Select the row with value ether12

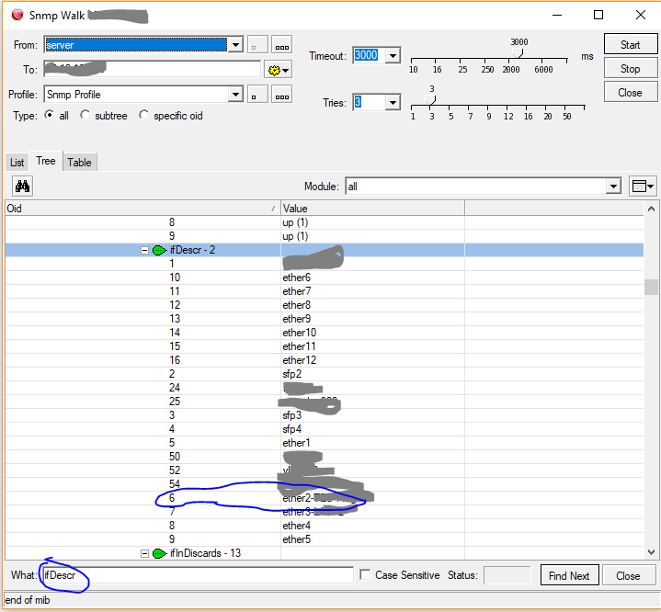click(x=325, y=360)
